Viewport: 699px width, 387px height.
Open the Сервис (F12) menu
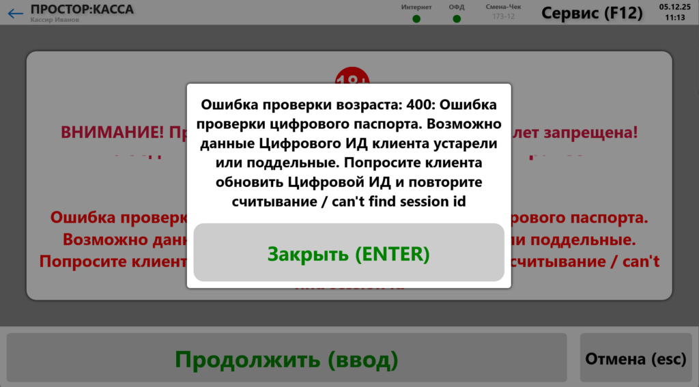coord(591,13)
